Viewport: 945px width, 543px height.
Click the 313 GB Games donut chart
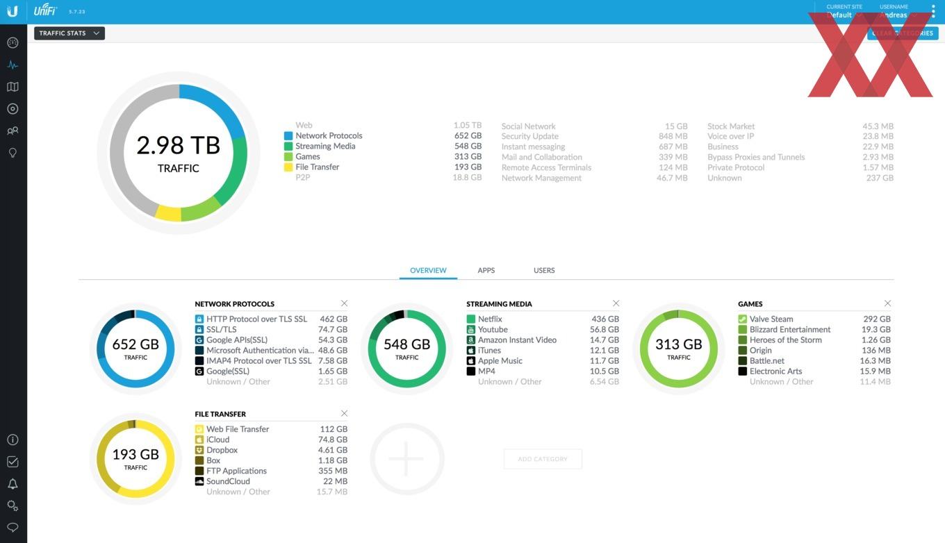tap(679, 349)
